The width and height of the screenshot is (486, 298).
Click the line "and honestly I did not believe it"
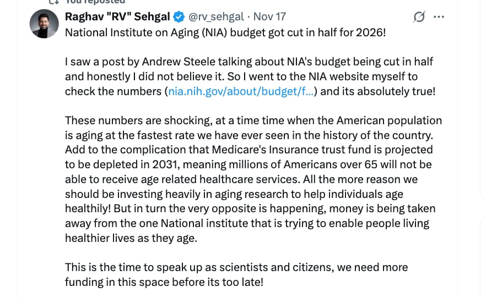[241, 76]
